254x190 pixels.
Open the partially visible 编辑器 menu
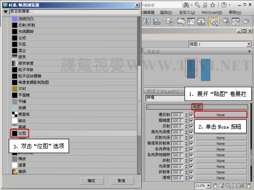148,12
